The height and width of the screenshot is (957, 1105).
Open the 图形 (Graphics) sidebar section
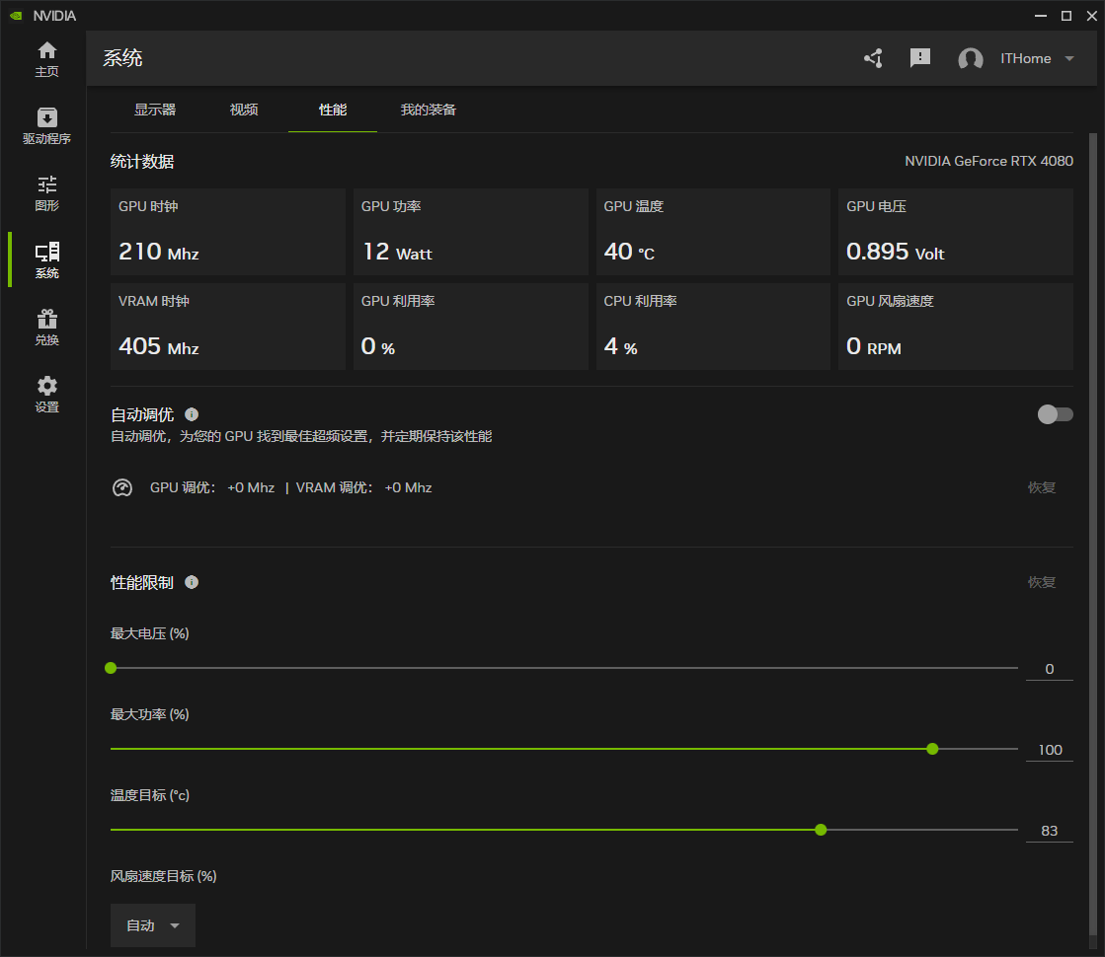46,191
